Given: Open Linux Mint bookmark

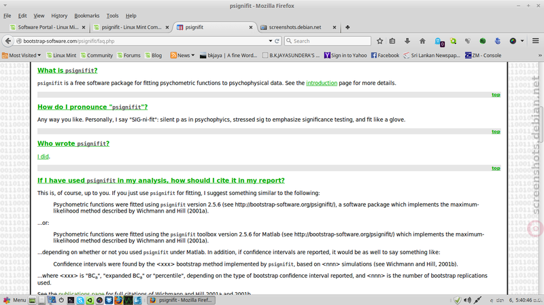Looking at the screenshot, I should [61, 56].
